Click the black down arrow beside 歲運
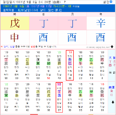This screenshot has width=116, height=115. [113, 102]
